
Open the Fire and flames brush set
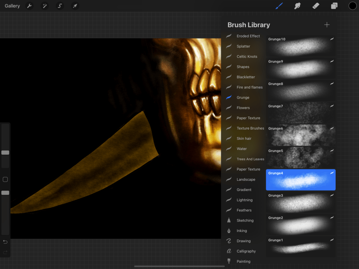[249, 87]
